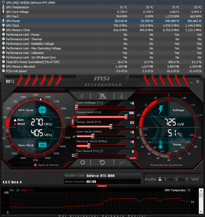Open the info i button
Viewport: 205px width, 217px height.
pos(122,96)
